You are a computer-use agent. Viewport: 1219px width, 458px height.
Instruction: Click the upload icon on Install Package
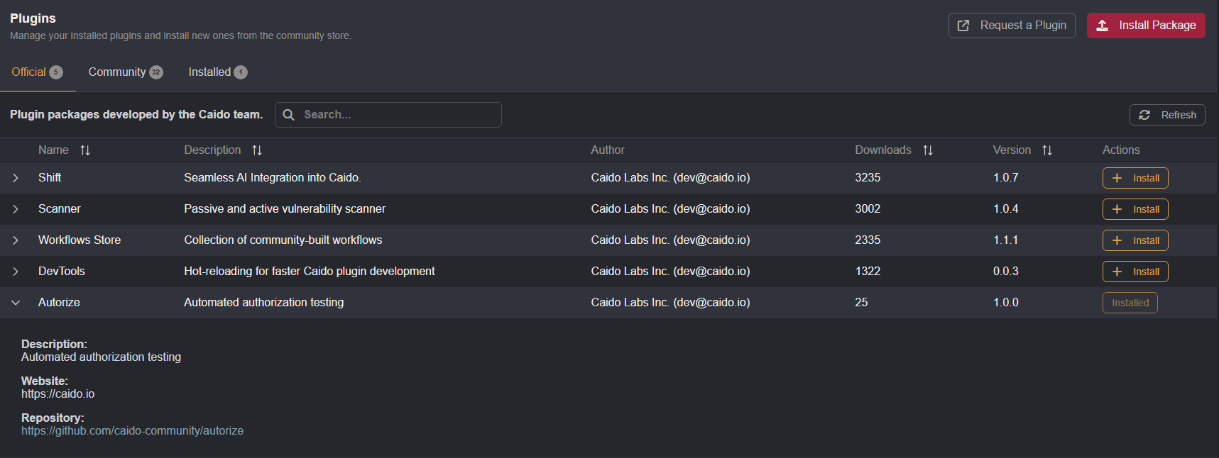click(1102, 25)
